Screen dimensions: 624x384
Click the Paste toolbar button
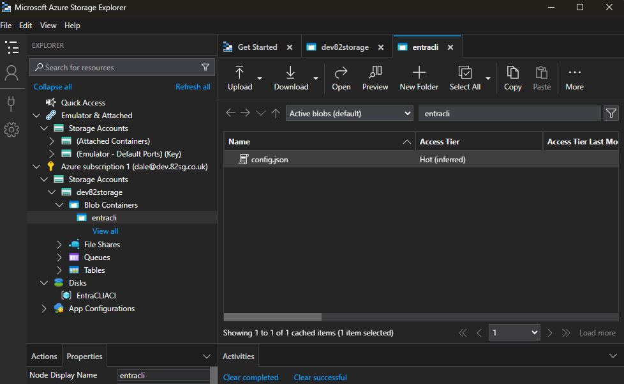coord(542,79)
